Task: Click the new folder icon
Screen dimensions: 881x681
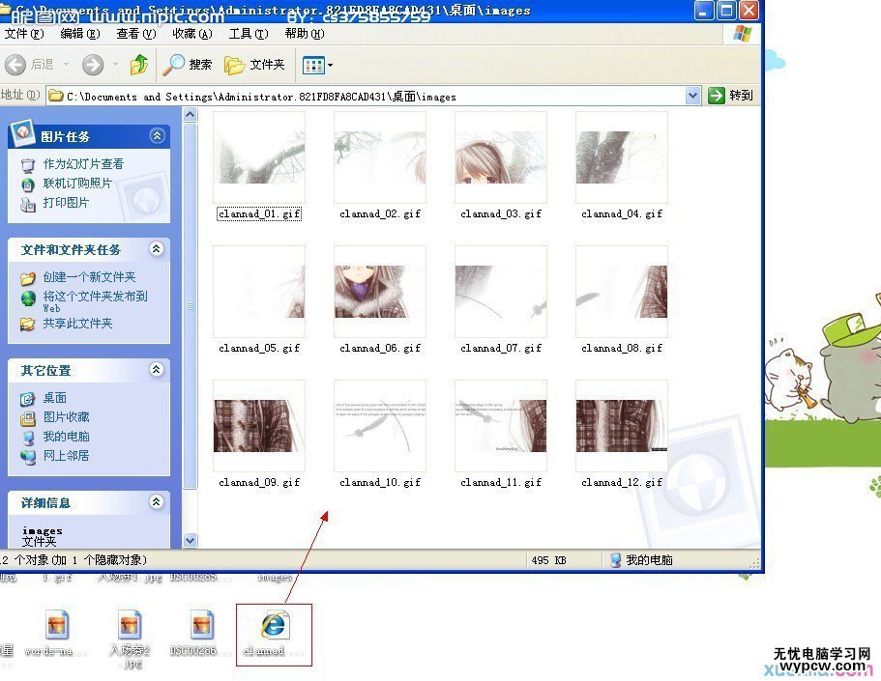Action: click(27, 278)
